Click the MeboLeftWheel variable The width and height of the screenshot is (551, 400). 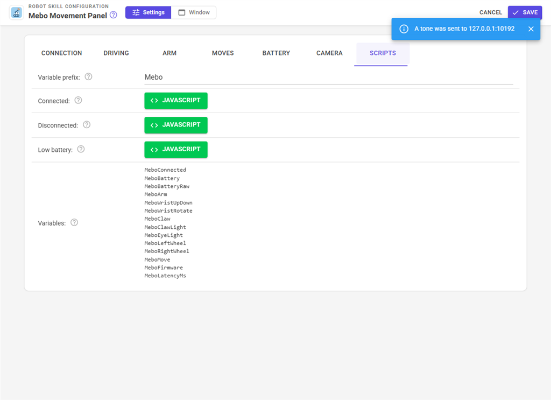[165, 243]
